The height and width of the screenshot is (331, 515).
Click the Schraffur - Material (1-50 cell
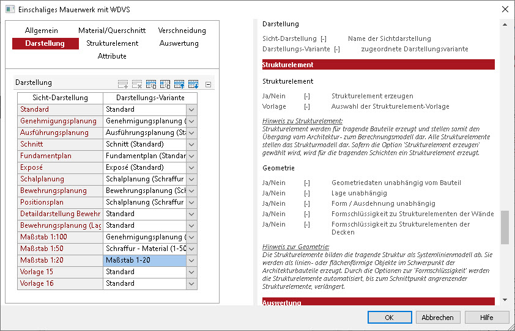pos(145,249)
